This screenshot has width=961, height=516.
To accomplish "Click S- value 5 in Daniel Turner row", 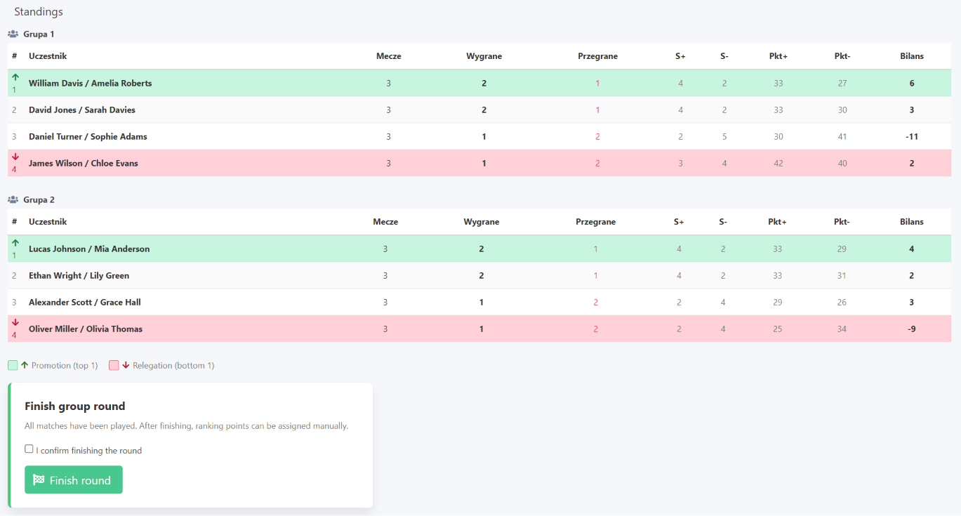I will 724,136.
